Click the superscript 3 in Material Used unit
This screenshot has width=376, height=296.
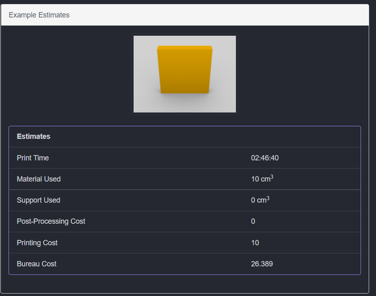(272, 177)
